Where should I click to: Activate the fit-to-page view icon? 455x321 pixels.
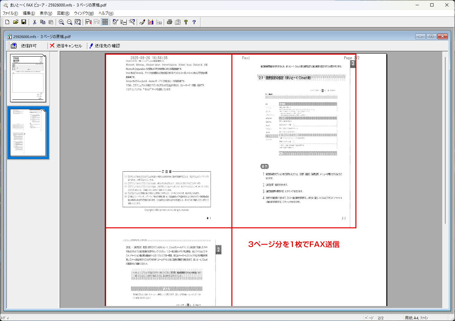point(77,22)
